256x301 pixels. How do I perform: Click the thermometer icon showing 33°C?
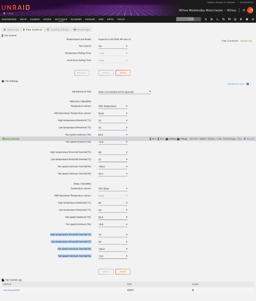[x=158, y=139]
